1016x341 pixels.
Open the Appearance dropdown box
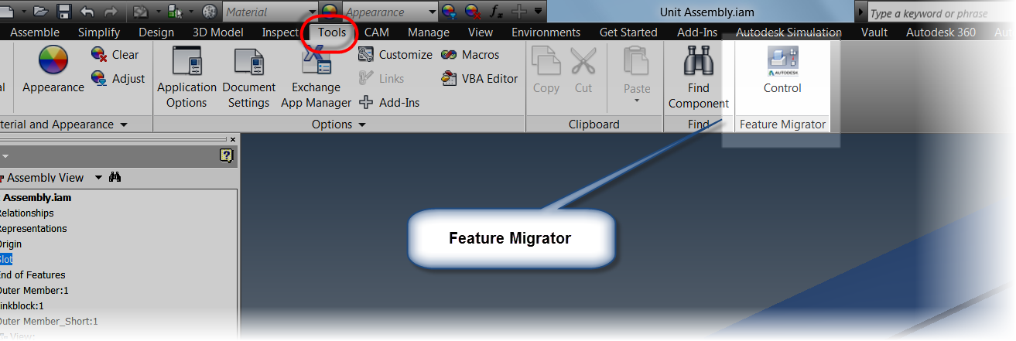click(x=390, y=12)
